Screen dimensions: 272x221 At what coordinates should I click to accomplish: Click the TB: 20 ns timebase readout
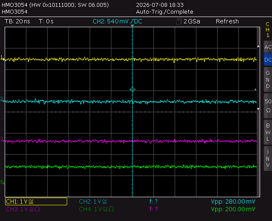pos(17,21)
